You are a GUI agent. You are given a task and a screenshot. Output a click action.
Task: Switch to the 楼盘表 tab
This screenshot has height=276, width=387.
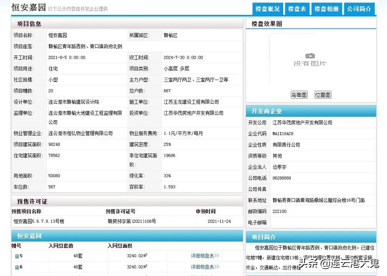[x=297, y=9]
